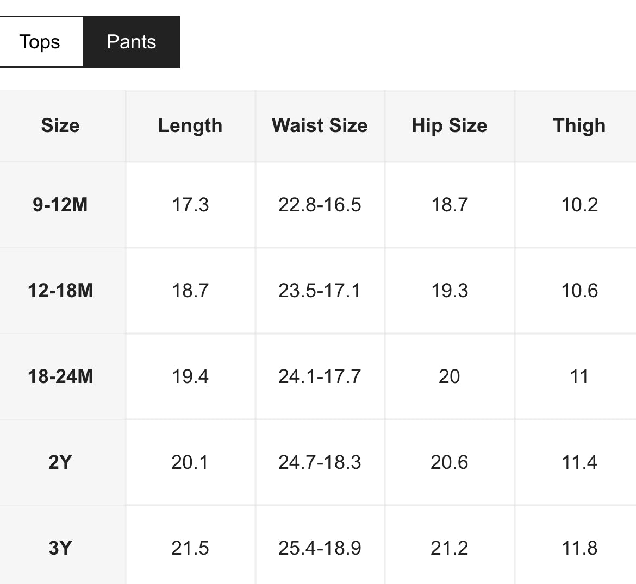Select the Pants tab
This screenshot has width=636, height=584.
click(131, 42)
